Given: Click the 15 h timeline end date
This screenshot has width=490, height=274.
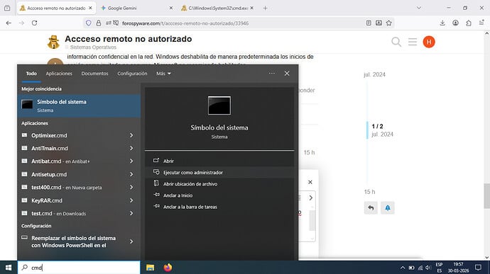Looking at the screenshot, I should pos(369,192).
